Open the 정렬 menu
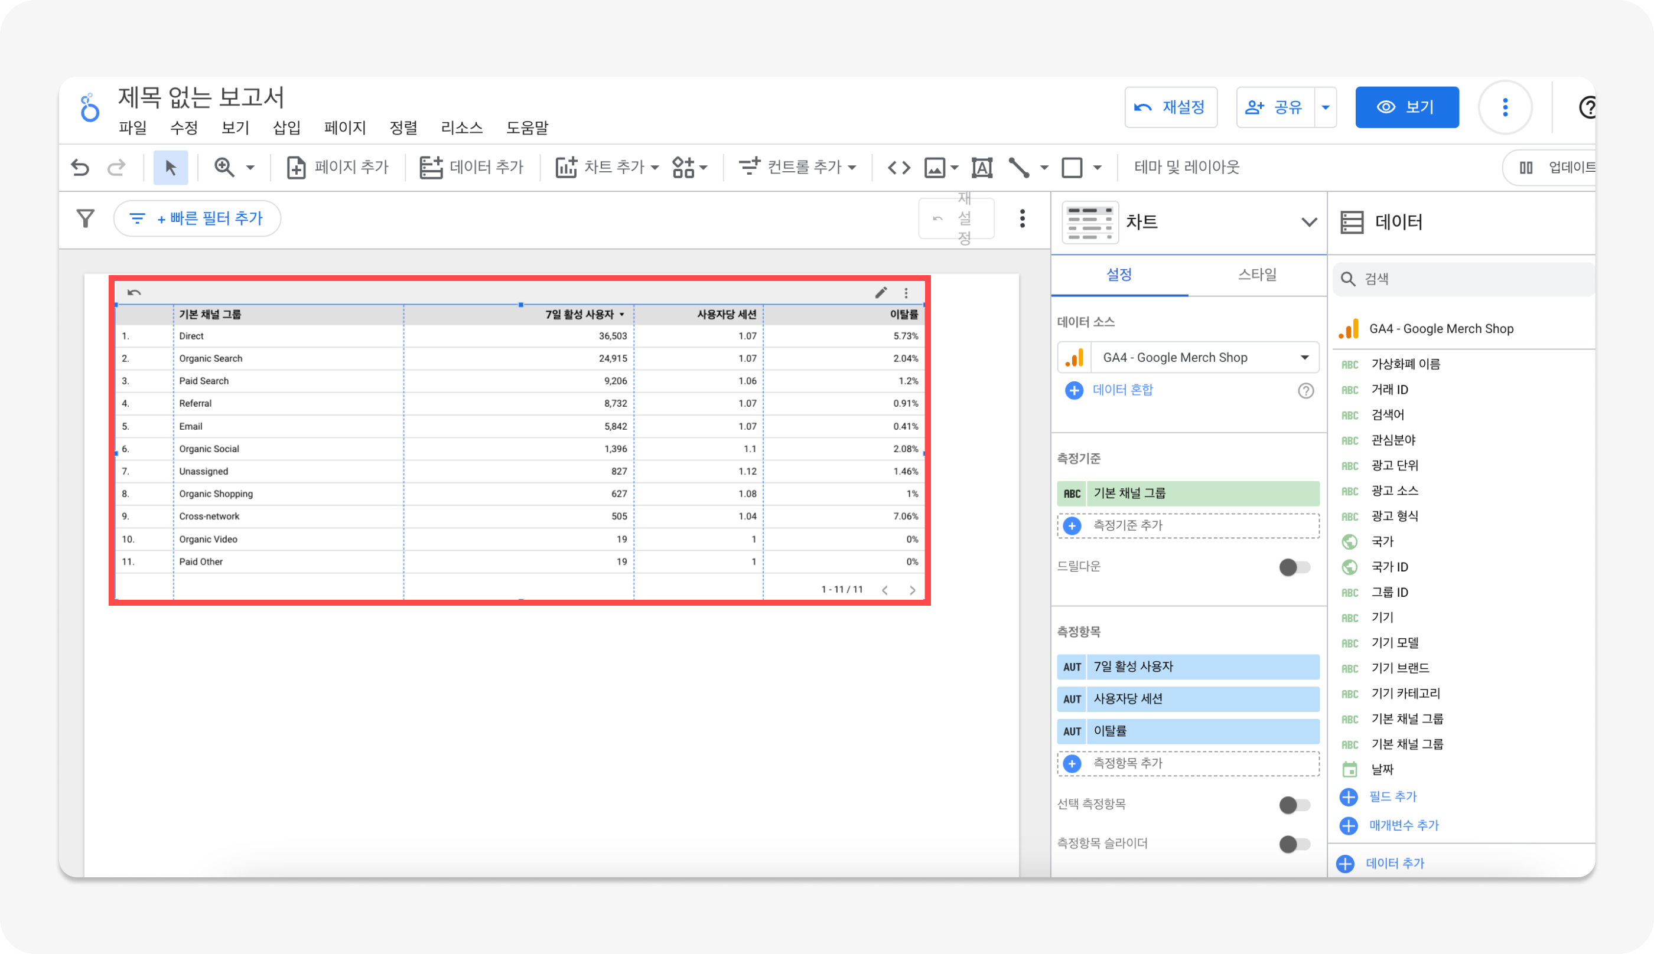Screen dimensions: 1654x954 [x=403, y=128]
